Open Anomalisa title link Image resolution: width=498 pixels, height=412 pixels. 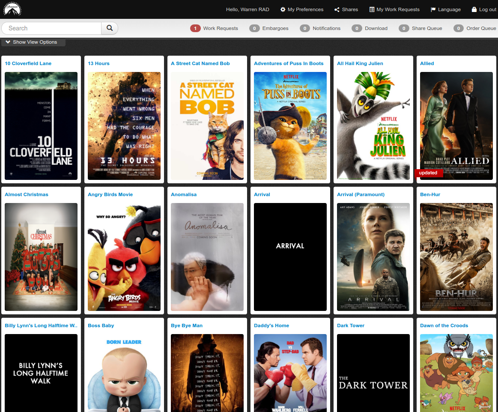point(184,194)
